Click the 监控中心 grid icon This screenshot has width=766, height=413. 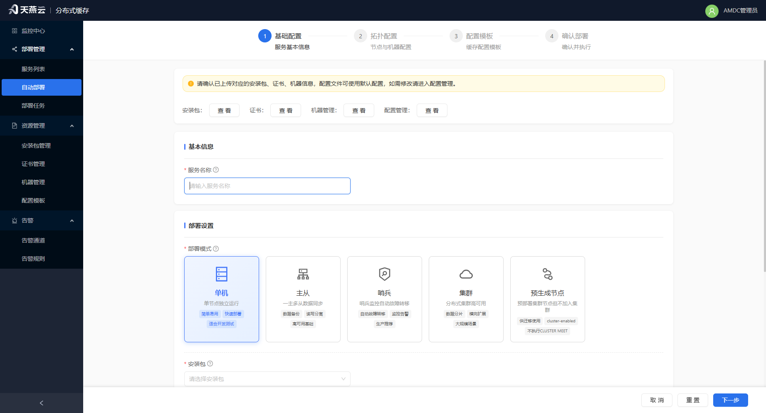pyautogui.click(x=15, y=31)
